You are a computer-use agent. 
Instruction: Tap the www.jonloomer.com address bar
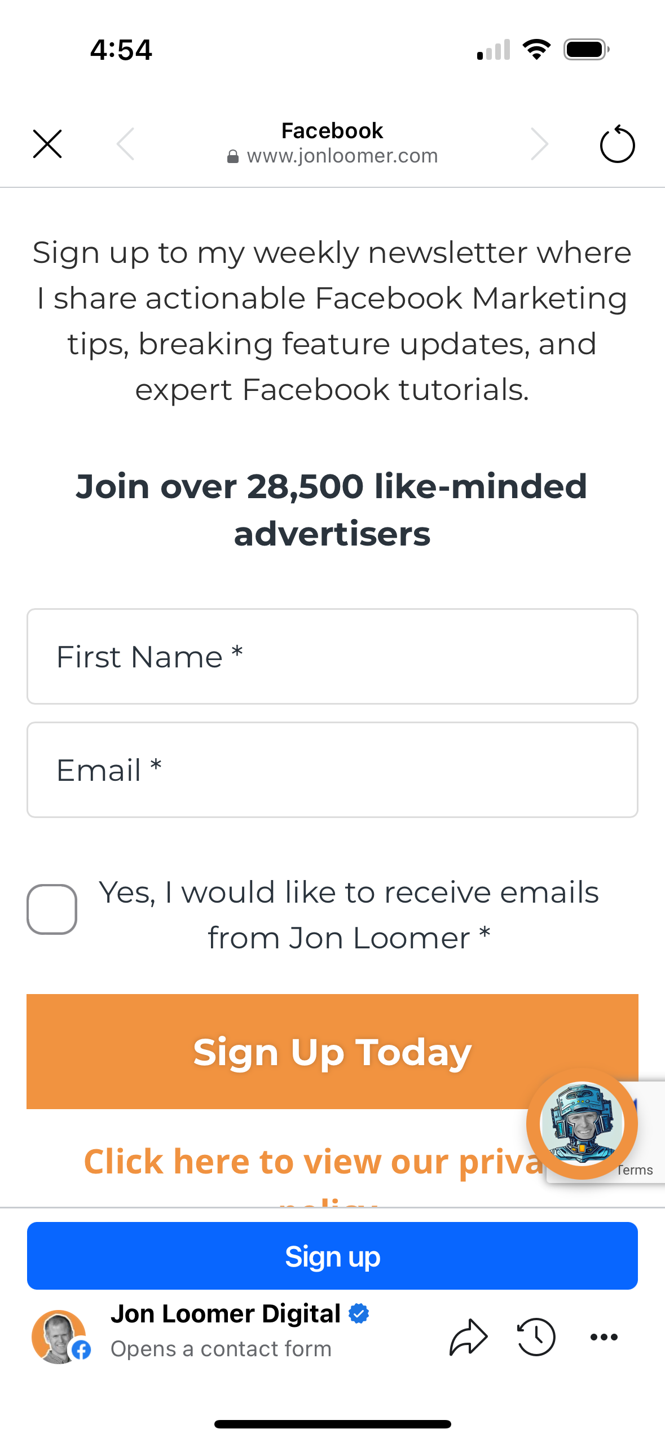click(x=332, y=155)
